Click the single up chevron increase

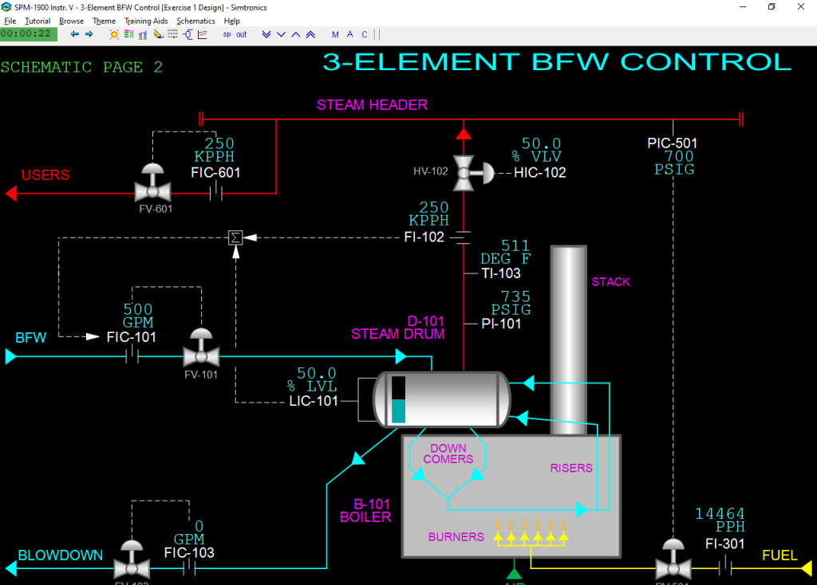[x=296, y=35]
